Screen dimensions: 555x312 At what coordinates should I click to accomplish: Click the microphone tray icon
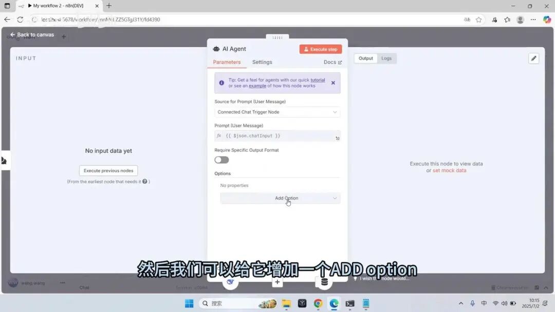click(x=472, y=303)
